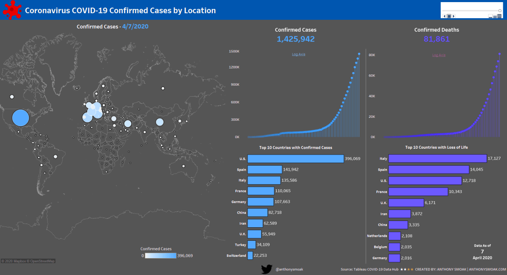Click the date slider handle
The image size is (507, 275).
coord(500,10)
